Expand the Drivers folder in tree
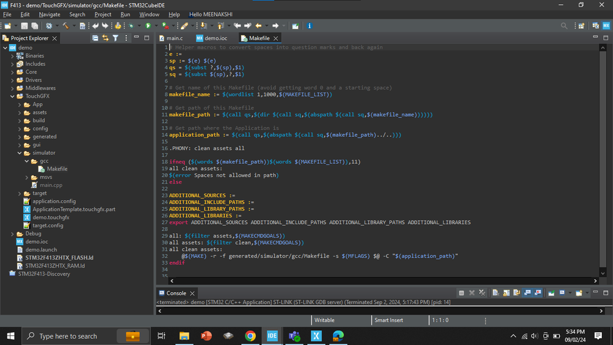Image resolution: width=613 pixels, height=345 pixels. pyautogui.click(x=13, y=80)
